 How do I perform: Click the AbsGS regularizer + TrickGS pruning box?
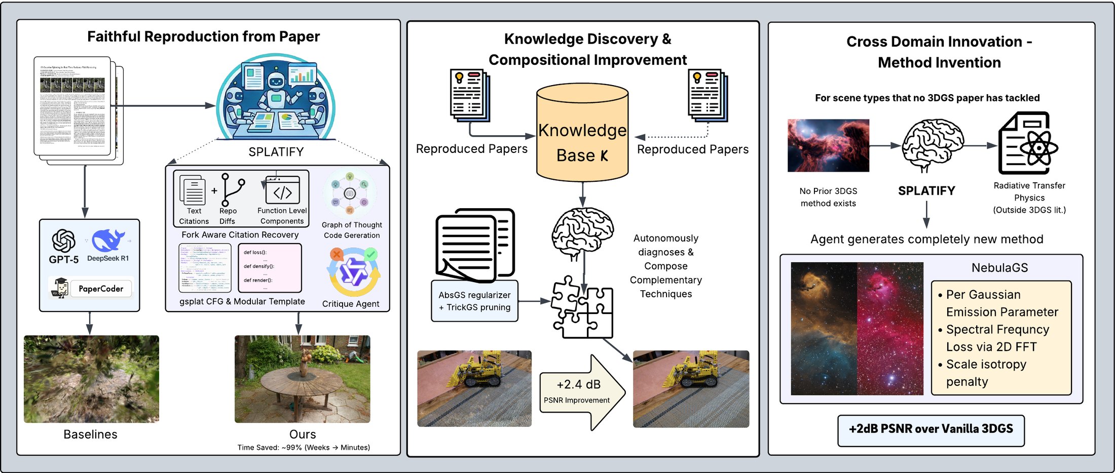pyautogui.click(x=475, y=301)
